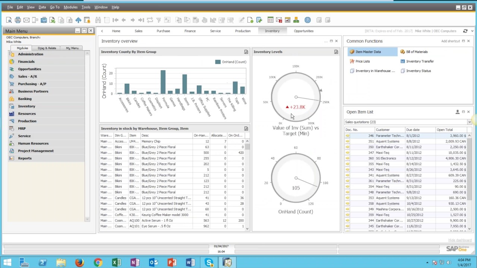Switch to the Opportunities dashboard tab
The image size is (477, 268).
[303, 31]
